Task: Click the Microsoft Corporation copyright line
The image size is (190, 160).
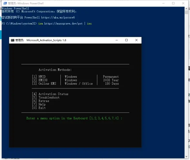Action: (39, 11)
